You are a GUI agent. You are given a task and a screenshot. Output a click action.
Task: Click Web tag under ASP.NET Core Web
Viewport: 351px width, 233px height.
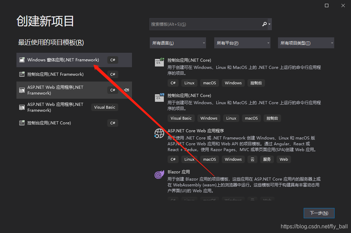[283, 159]
